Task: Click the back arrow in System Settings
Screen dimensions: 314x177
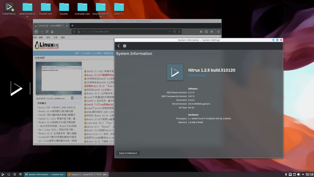Action: 119,46
